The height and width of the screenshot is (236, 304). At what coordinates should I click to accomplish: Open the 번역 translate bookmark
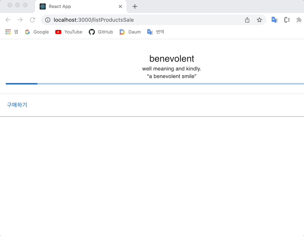coord(155,32)
